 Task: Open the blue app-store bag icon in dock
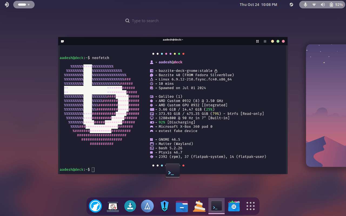pos(234,206)
